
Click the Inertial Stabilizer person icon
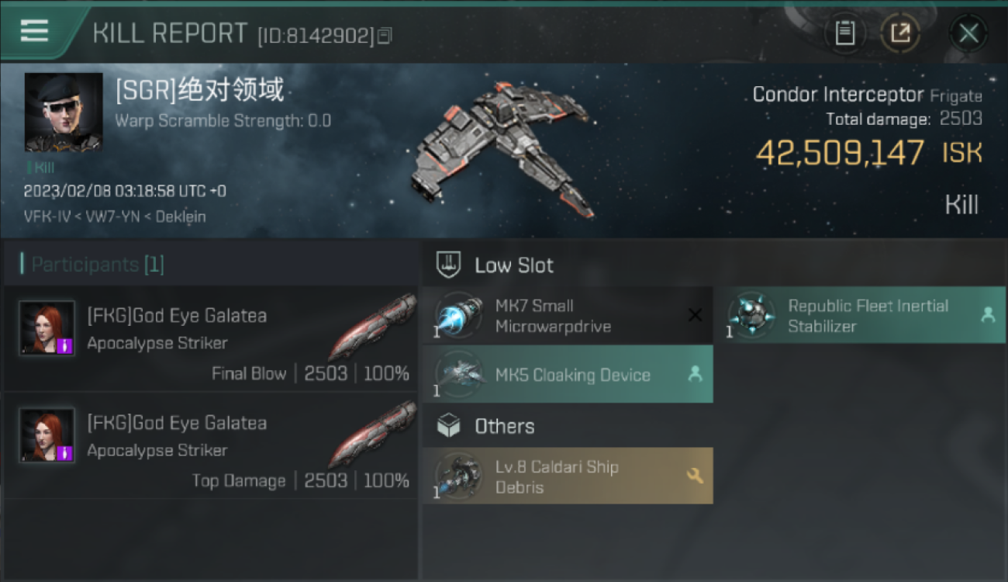point(988,315)
